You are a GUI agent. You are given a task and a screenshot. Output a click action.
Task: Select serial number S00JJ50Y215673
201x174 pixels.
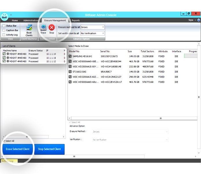click(x=109, y=56)
